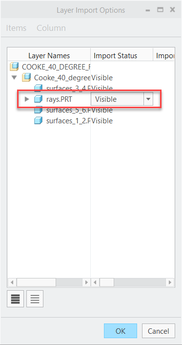Screen dimensions: 182x345
Task: Click the right arrow of the Import Status scrollbar
Action: click(170, 282)
